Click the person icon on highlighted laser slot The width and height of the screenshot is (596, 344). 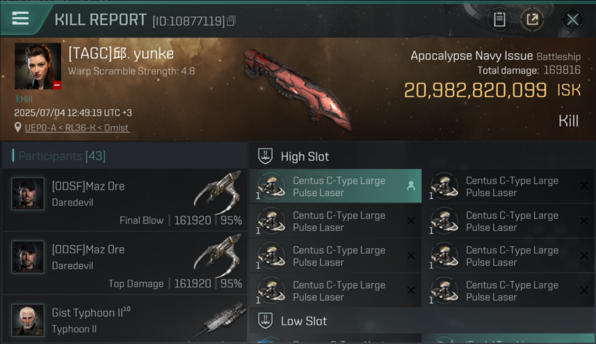(x=411, y=186)
